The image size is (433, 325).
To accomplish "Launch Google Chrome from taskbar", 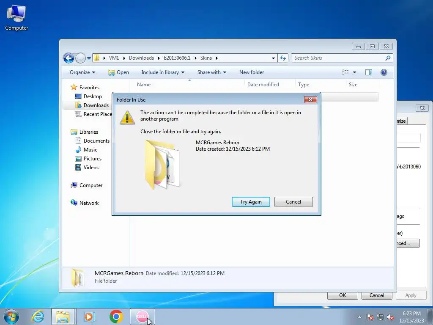I will [116, 317].
